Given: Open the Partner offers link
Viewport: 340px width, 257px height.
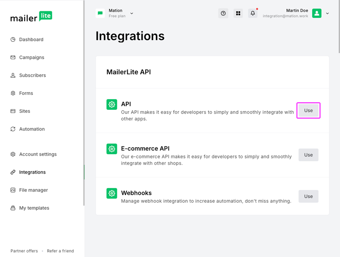Looking at the screenshot, I should (x=24, y=251).
